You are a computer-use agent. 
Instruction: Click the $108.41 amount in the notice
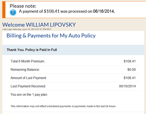(x=52, y=11)
